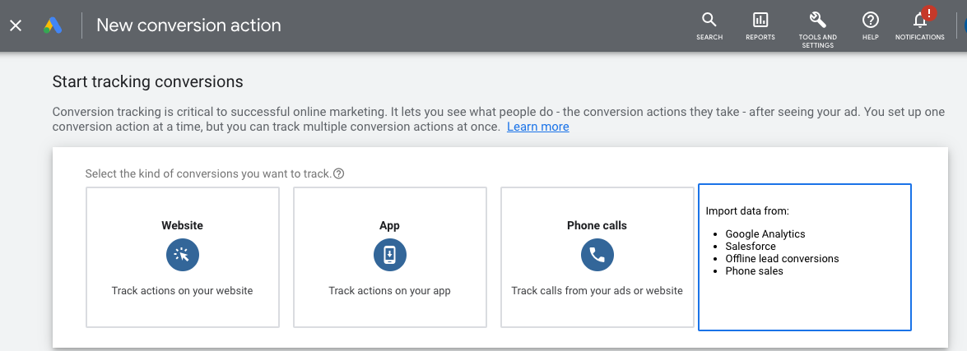Click Google Analytics in the import list
This screenshot has height=351, width=967.
pyautogui.click(x=765, y=234)
